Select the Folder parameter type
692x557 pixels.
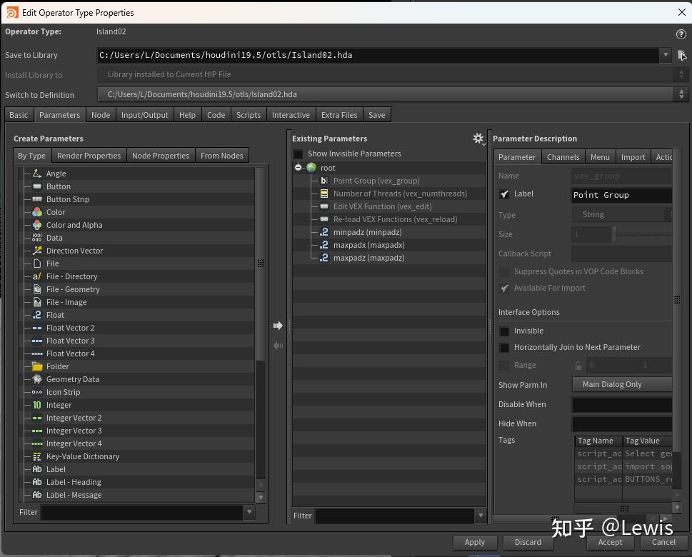point(56,366)
